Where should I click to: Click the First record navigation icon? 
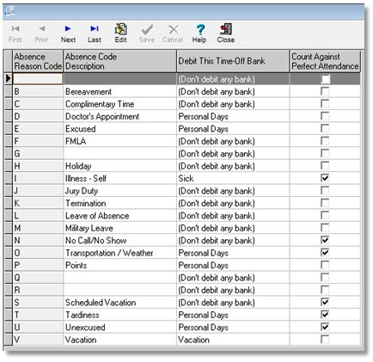15,28
